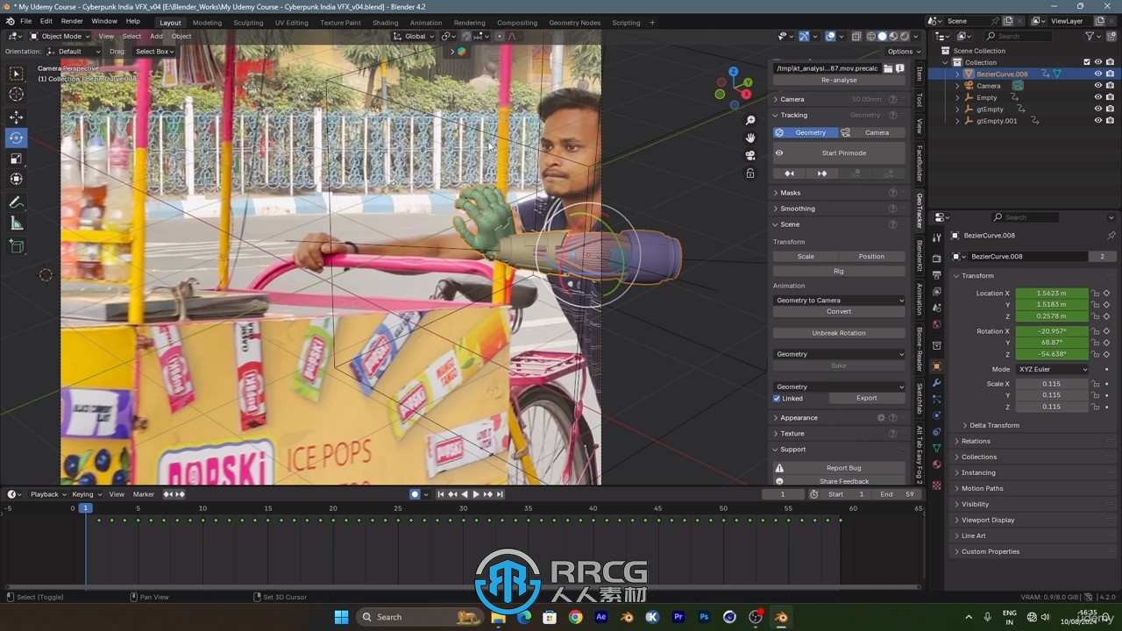Uncheck the Linked checkbox
The width and height of the screenshot is (1122, 631).
tap(777, 398)
